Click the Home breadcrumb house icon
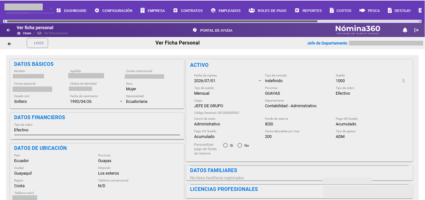Viewport: 425px width, 200px height. 19,33
